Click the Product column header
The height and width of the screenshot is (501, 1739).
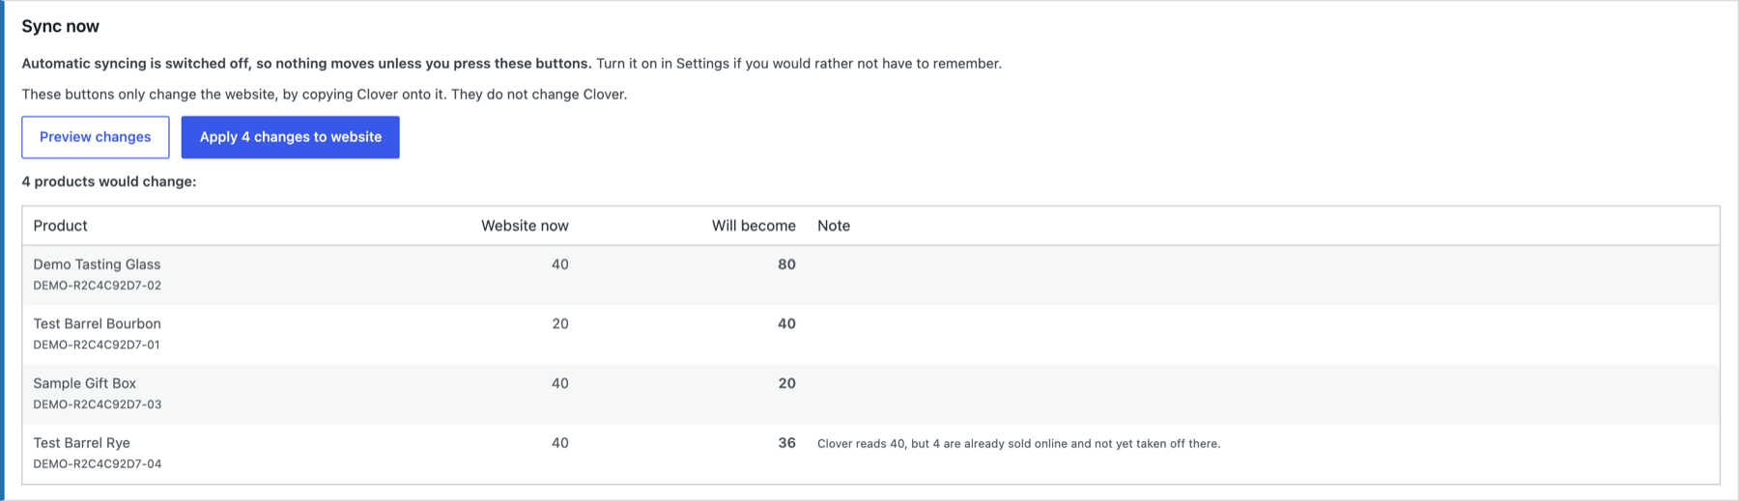click(x=60, y=226)
